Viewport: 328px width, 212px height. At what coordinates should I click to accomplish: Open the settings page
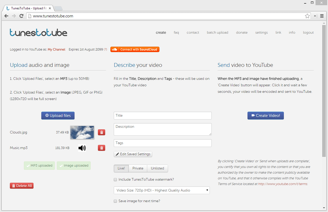click(262, 33)
